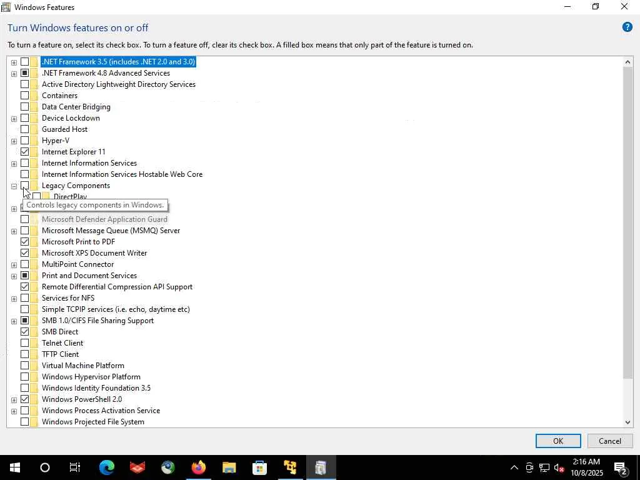Click the Windows Features title bar icon
Viewport: 640px width, 480px height.
[x=6, y=7]
